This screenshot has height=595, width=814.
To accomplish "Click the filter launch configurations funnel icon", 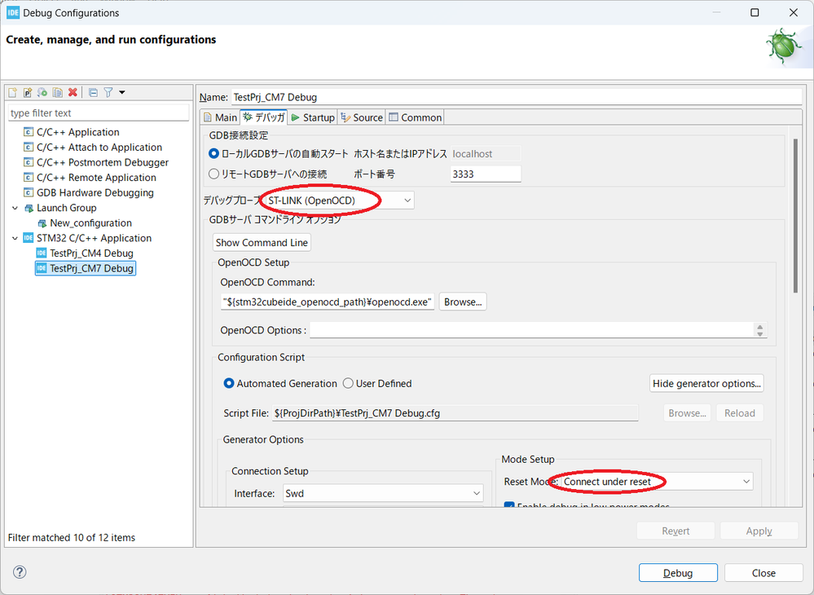I will tap(108, 93).
